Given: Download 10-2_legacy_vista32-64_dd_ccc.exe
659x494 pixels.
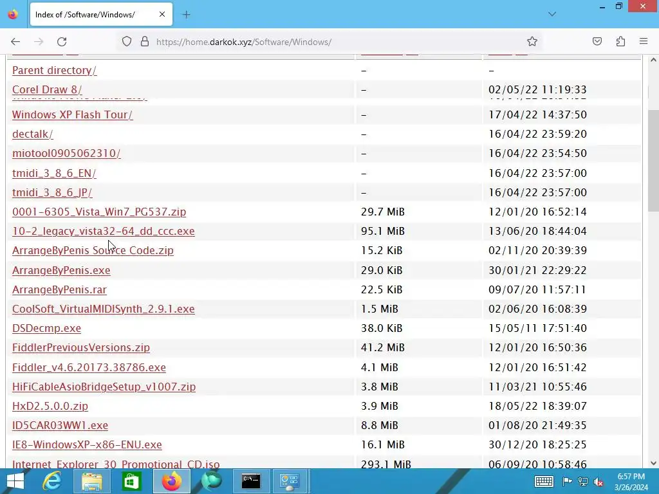Looking at the screenshot, I should (x=104, y=231).
